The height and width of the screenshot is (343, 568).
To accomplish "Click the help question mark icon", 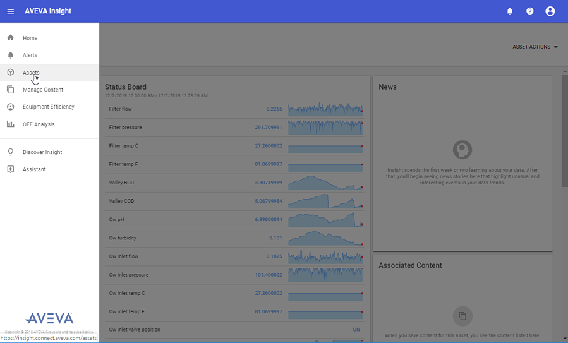I will (x=530, y=11).
